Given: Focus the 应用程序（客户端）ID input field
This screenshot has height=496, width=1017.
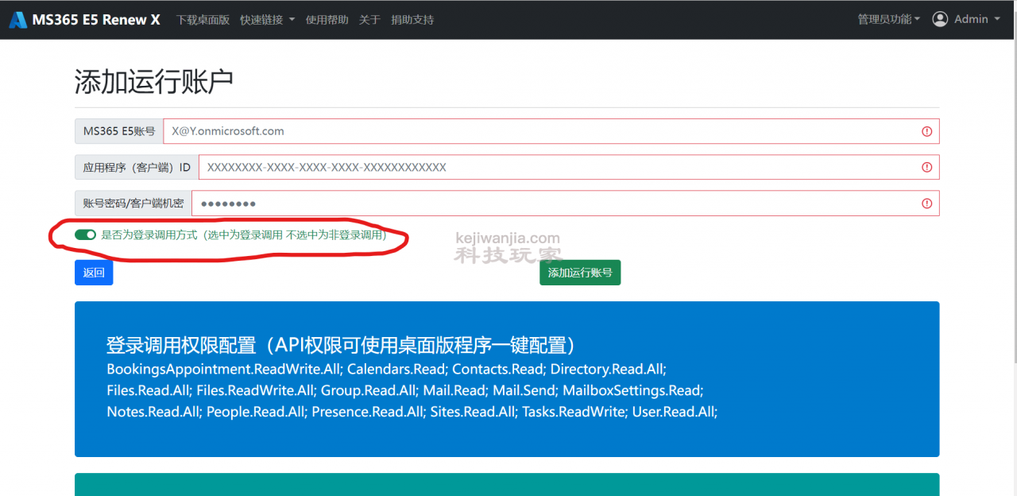Looking at the screenshot, I should 569,167.
